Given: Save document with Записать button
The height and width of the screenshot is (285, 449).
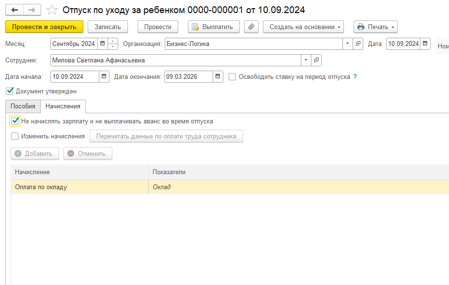Looking at the screenshot, I should coord(108,27).
